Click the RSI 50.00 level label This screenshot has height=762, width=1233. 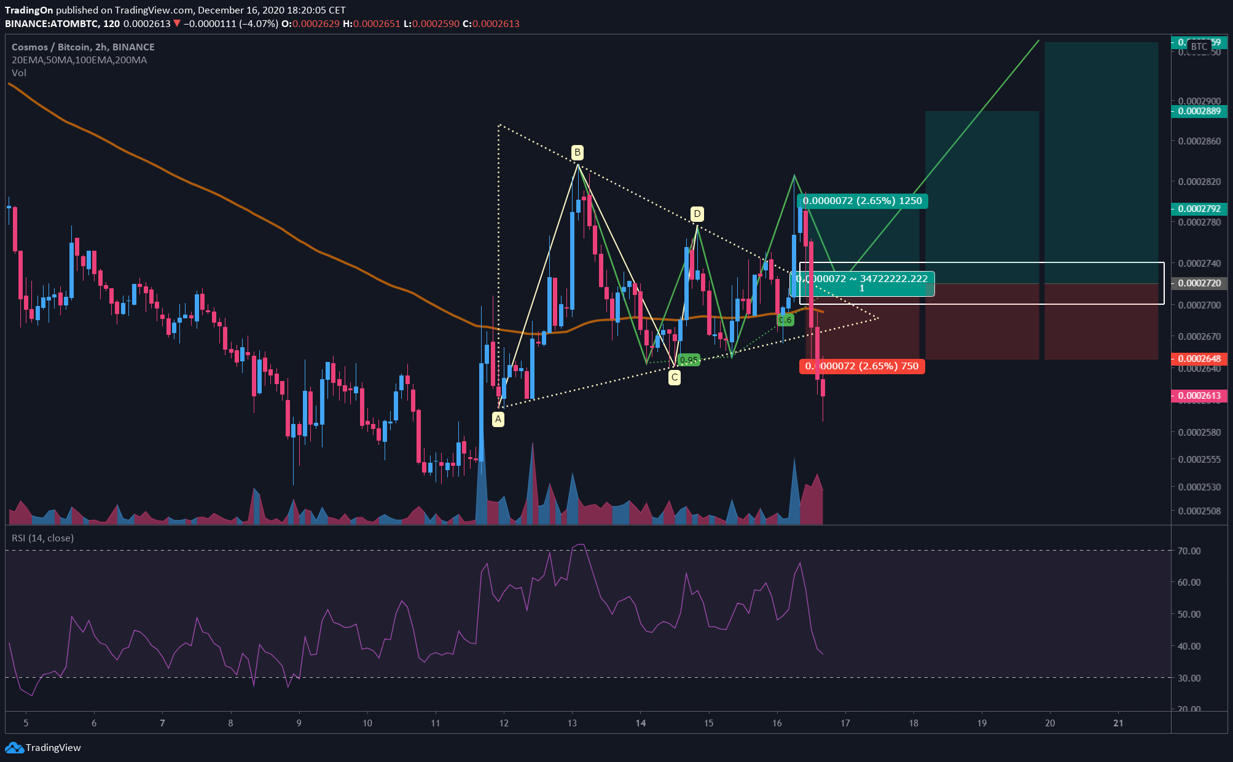point(1189,614)
